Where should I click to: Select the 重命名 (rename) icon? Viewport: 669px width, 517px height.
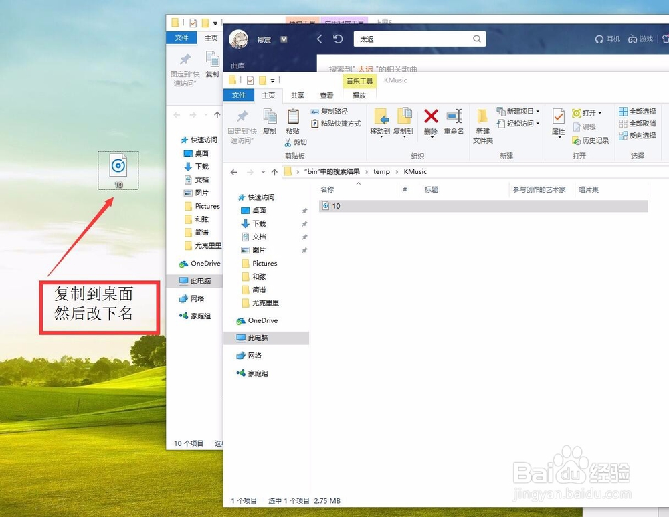(x=454, y=116)
